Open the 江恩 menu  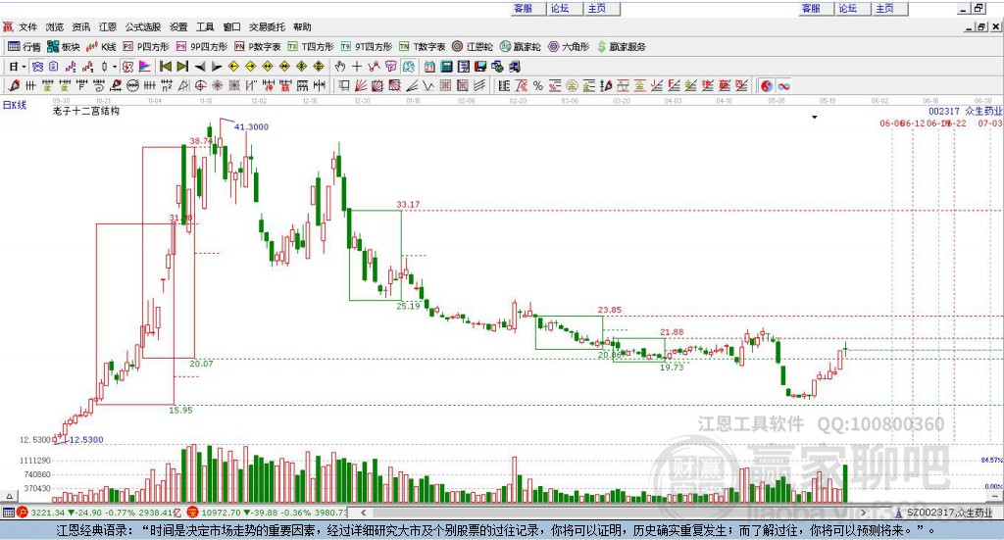(x=108, y=26)
